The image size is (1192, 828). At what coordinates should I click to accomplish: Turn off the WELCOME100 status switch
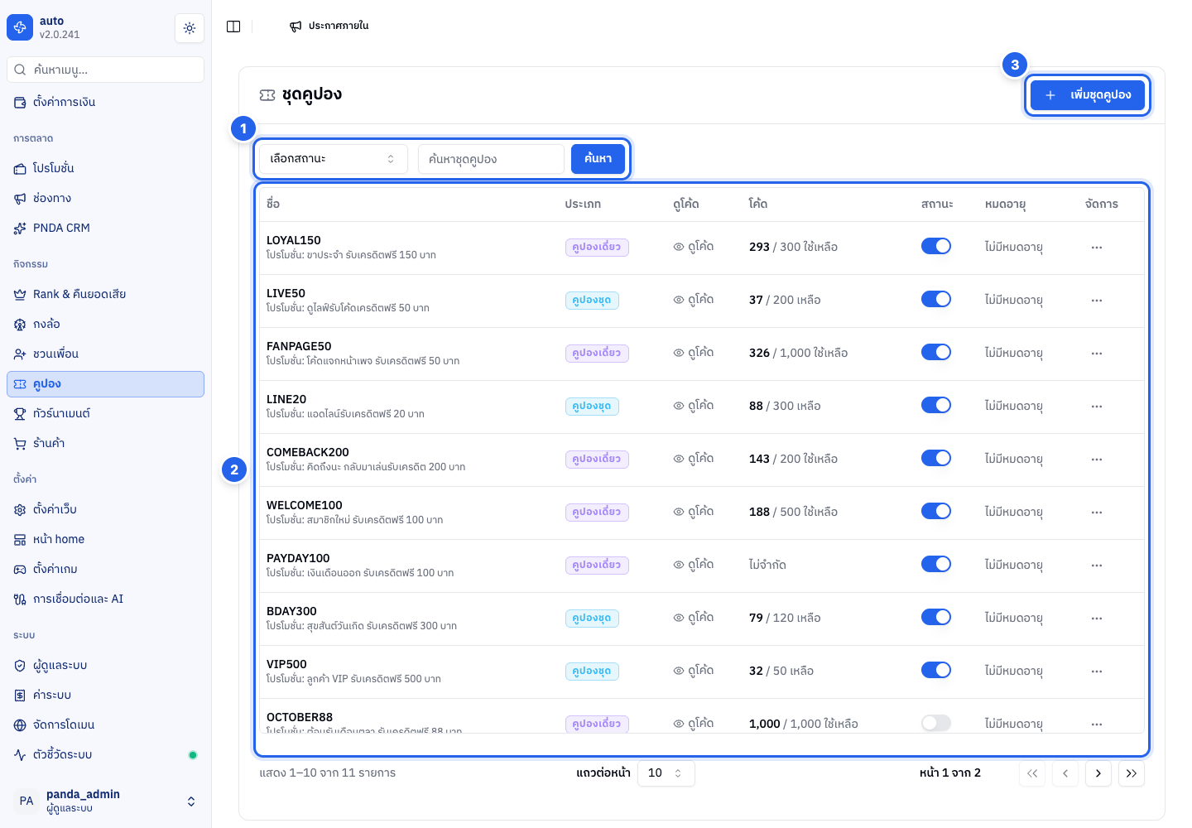936,511
